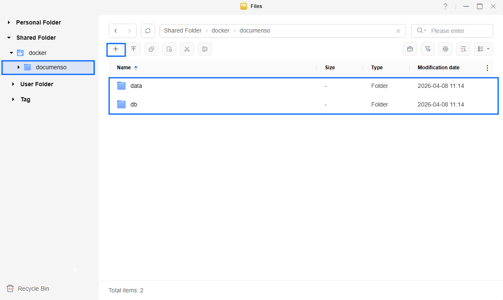Click the plus button to create new item
This screenshot has width=503, height=300.
[x=115, y=49]
